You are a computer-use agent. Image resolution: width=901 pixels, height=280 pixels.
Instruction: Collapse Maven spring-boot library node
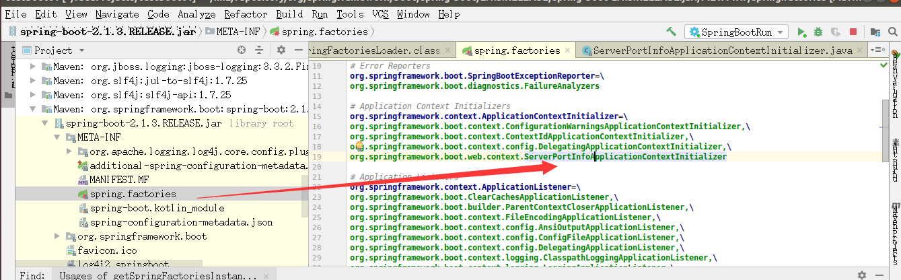tap(34, 109)
